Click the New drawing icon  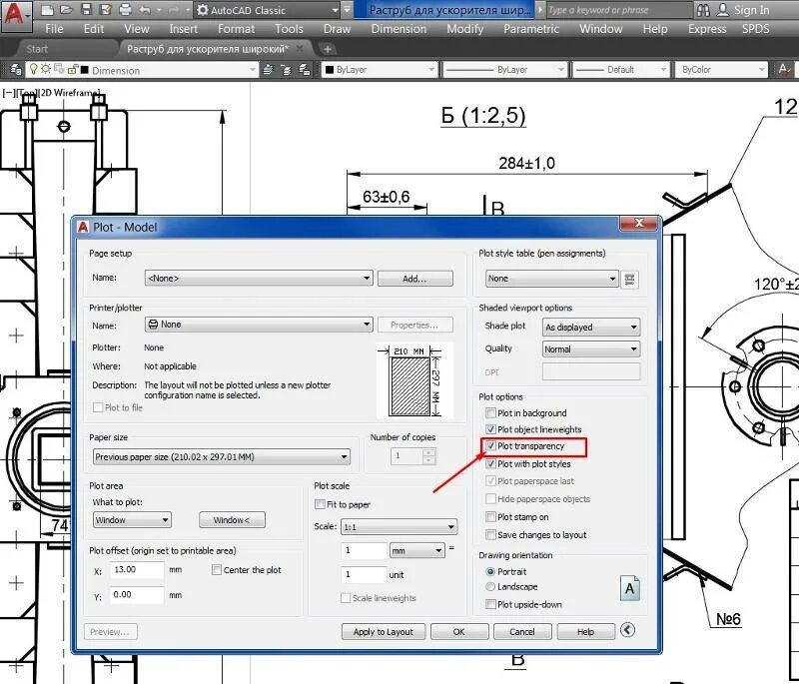[x=47, y=9]
